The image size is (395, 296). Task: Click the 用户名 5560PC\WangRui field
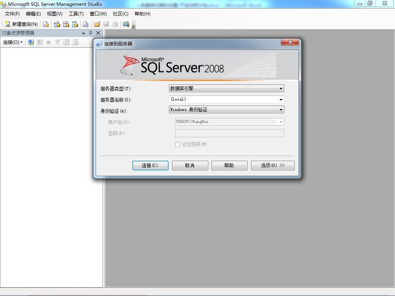tap(230, 122)
